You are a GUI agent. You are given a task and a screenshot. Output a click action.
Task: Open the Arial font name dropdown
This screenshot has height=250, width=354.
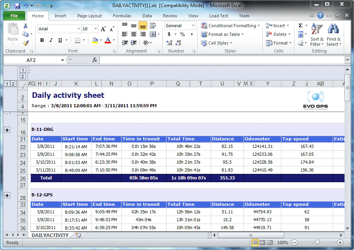(x=78, y=29)
